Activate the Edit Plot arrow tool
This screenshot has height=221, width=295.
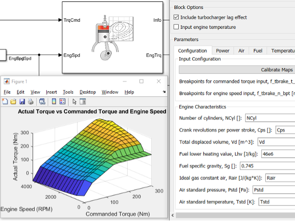click(x=74, y=101)
